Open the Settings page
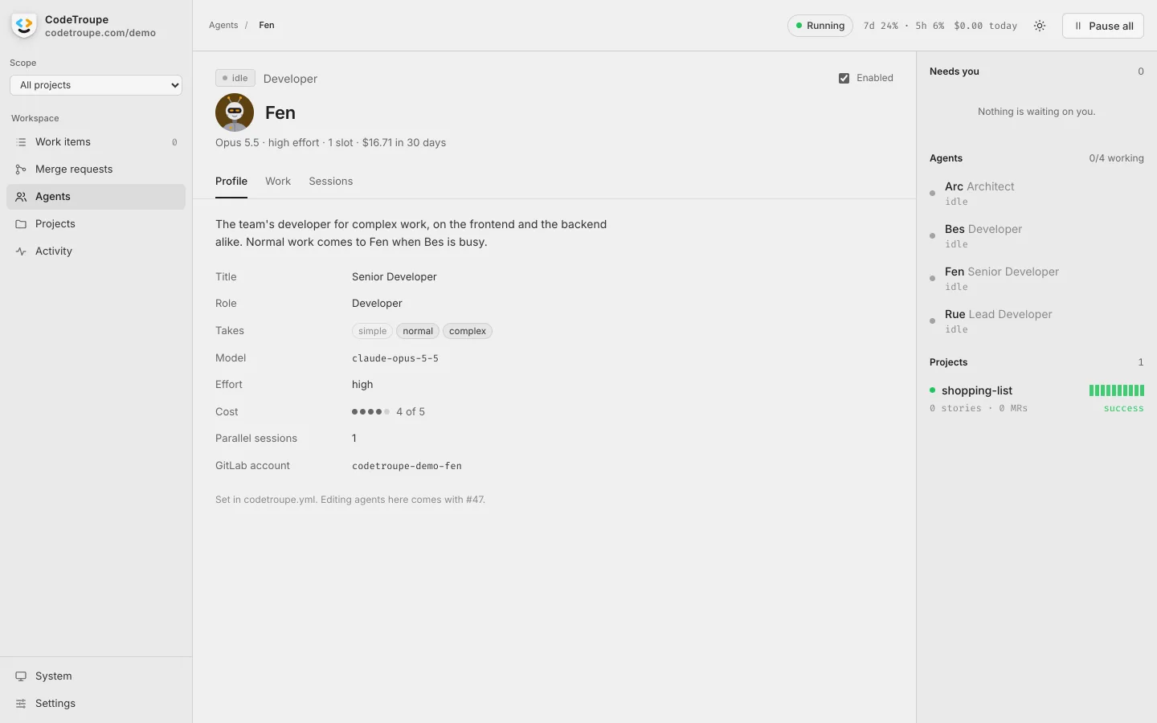Screen dimensions: 1157x723 tap(96, 704)
